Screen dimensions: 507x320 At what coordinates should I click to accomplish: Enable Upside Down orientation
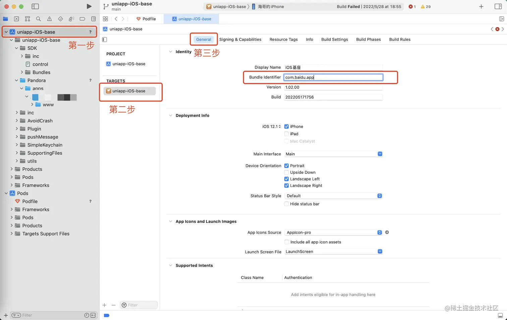click(x=286, y=172)
